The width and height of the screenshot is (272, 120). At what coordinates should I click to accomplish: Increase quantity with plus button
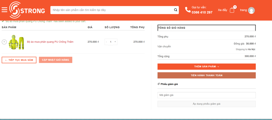pos(115,42)
